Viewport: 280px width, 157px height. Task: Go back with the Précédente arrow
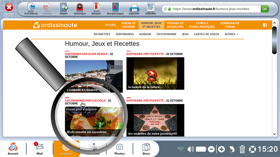pyautogui.click(x=31, y=7)
